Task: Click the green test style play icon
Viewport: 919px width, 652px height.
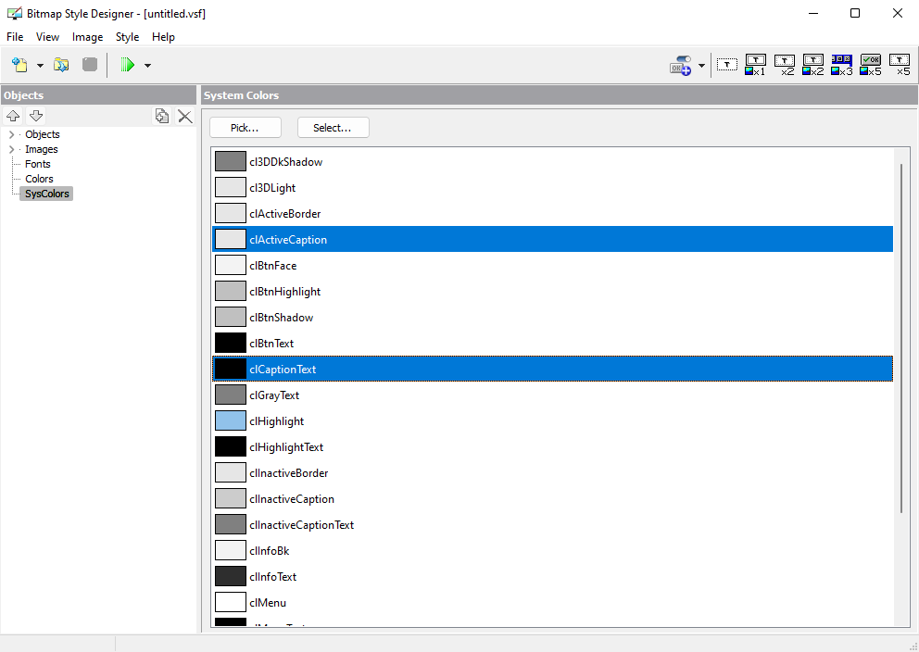Action: tap(127, 65)
